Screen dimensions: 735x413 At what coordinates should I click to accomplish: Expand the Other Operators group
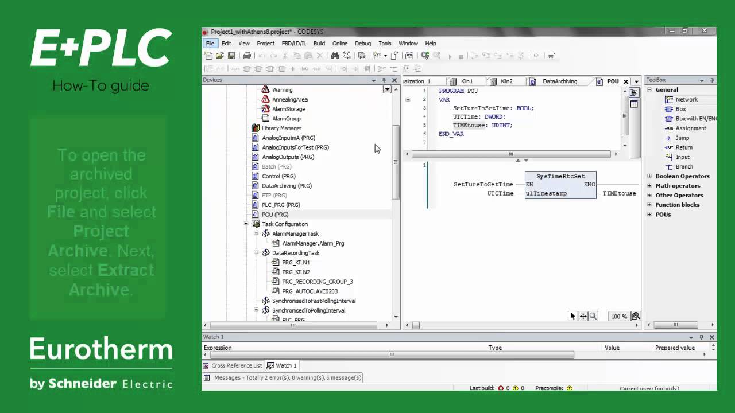[650, 196]
